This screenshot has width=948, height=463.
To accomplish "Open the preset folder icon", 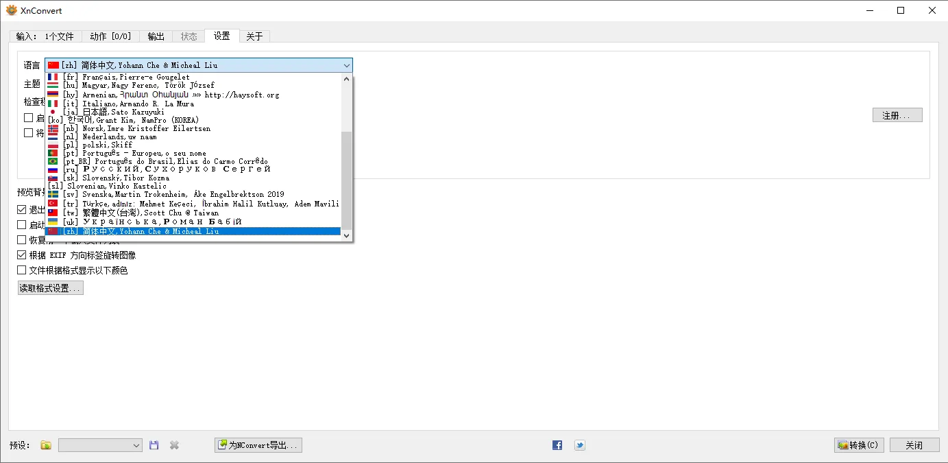I will (46, 445).
